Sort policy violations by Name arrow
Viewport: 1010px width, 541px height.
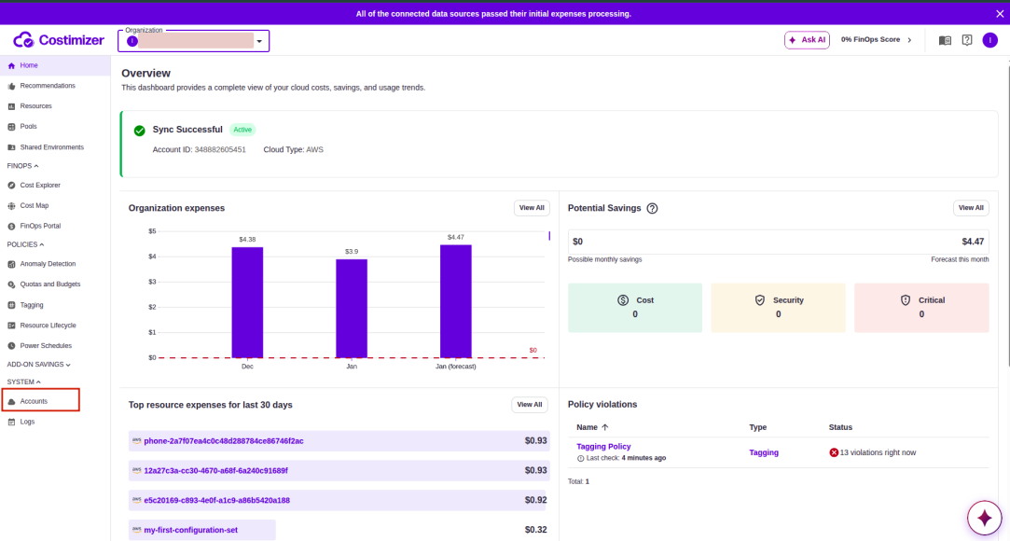click(x=605, y=427)
